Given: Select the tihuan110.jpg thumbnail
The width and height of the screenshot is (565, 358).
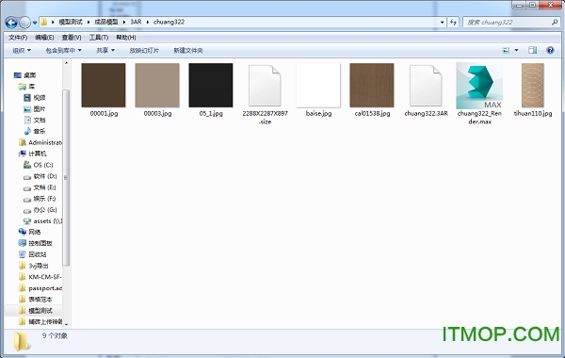Looking at the screenshot, I should pos(533,86).
